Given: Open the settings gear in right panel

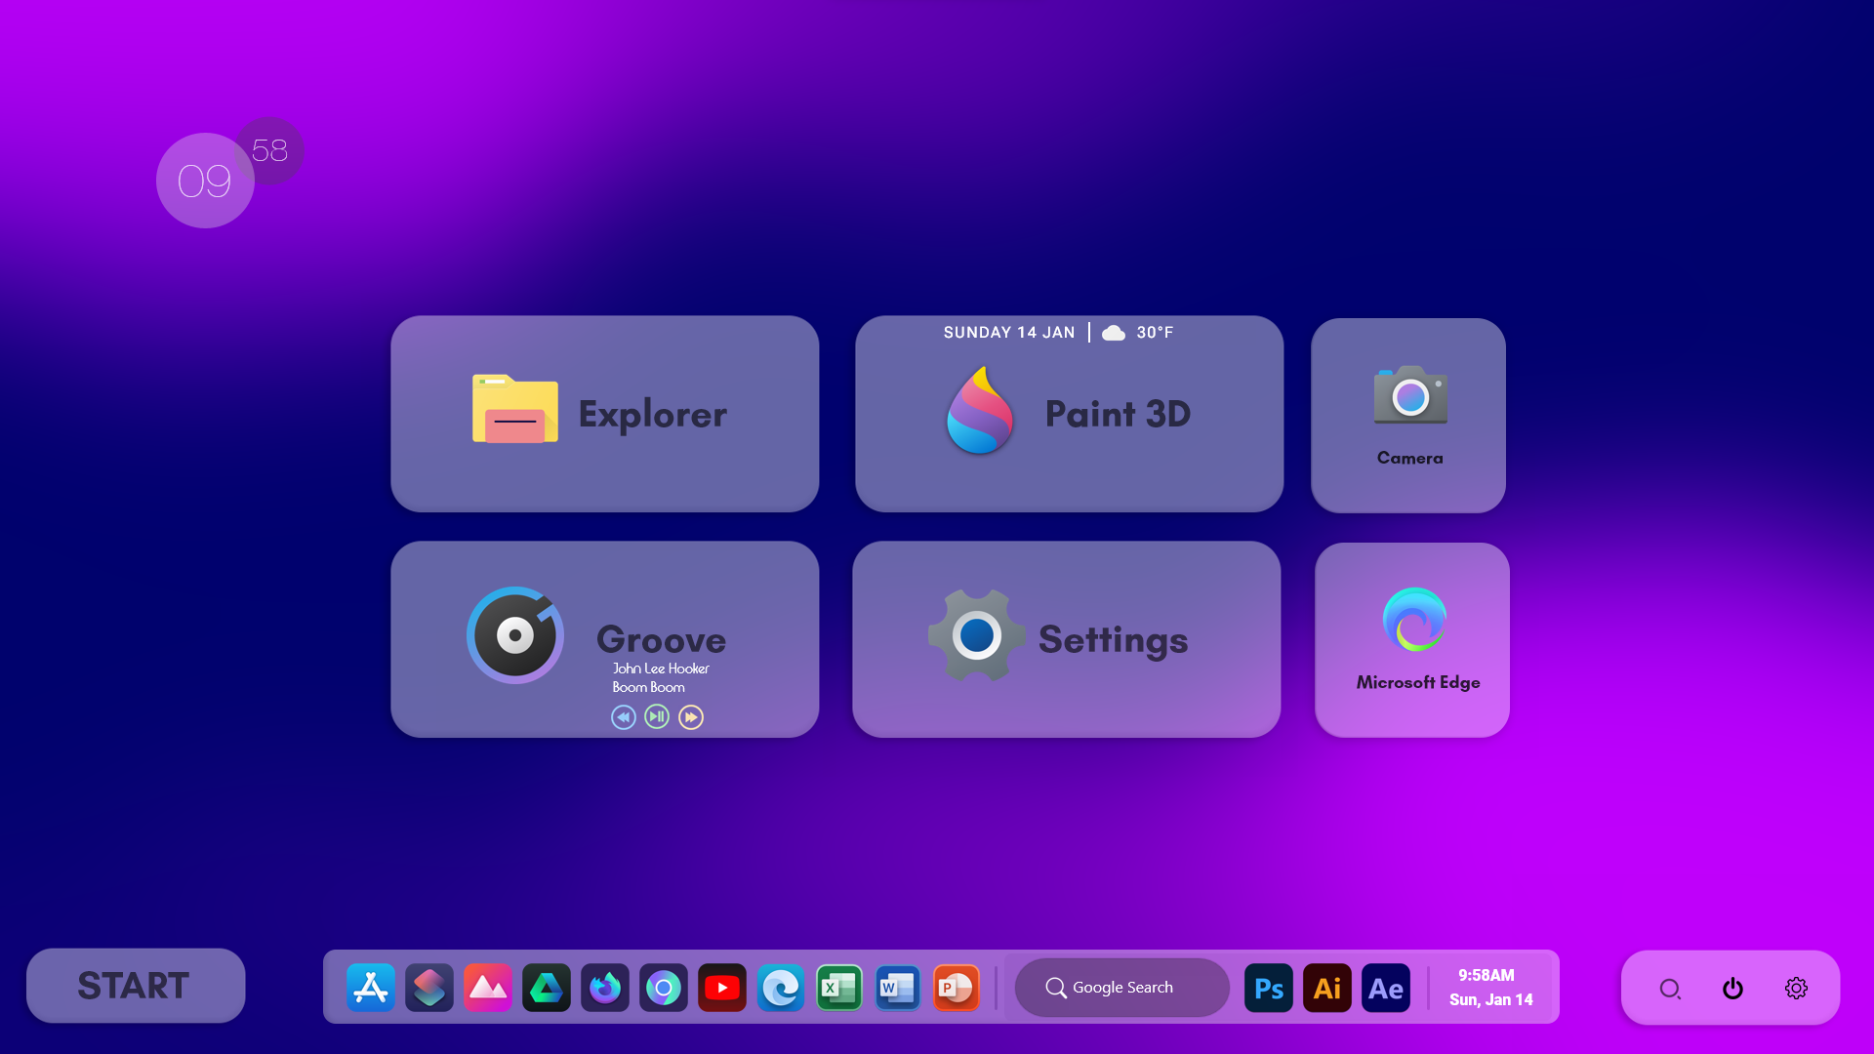Looking at the screenshot, I should tap(1796, 989).
